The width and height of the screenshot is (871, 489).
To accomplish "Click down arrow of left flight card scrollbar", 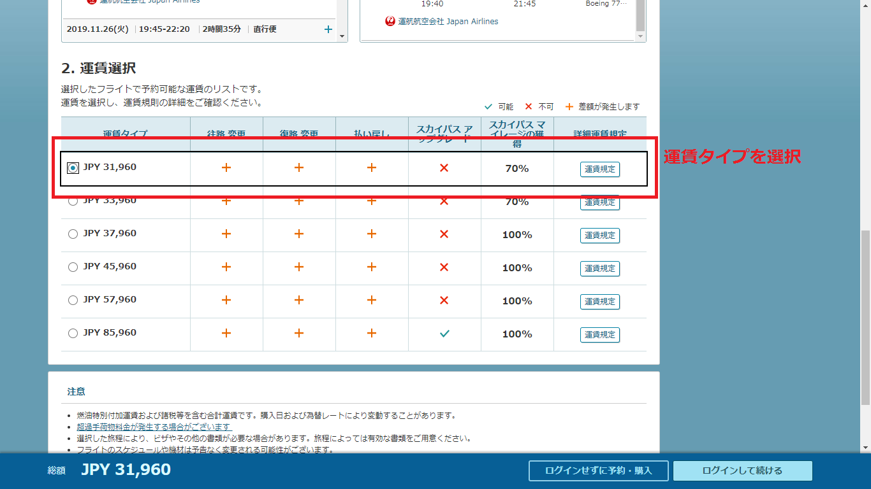I will point(342,36).
